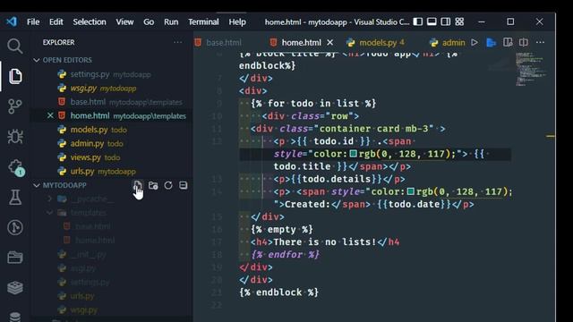Open the View menu

tap(124, 21)
